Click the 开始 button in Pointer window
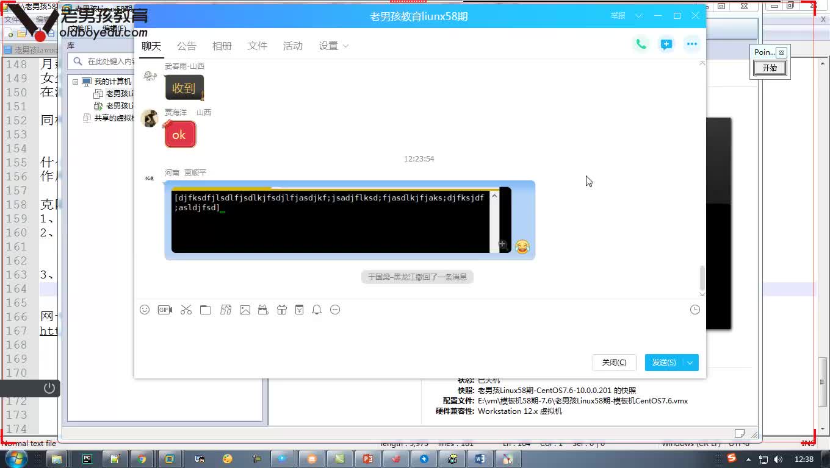Screen dimensions: 830x468 (770, 68)
